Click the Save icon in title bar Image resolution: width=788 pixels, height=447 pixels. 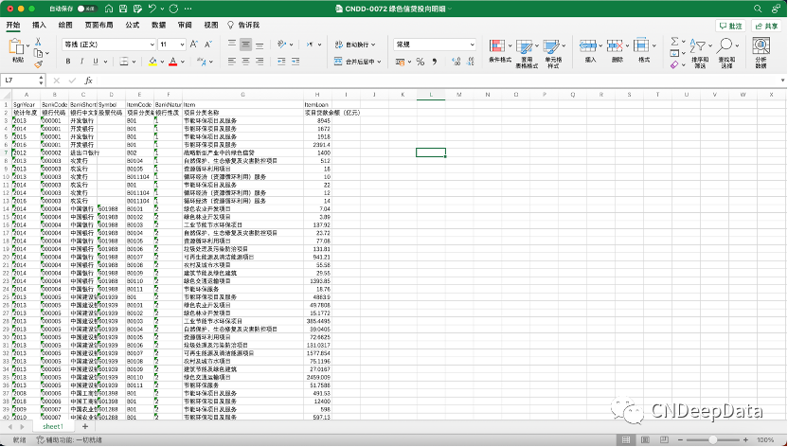[123, 9]
